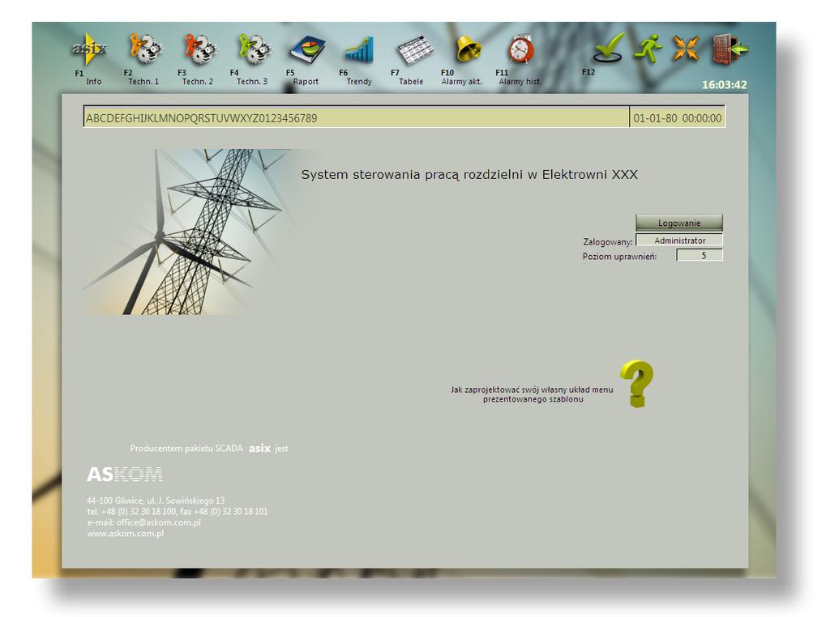The width and height of the screenshot is (830, 617).
Task: Open the Trendy bar chart icon
Action: (361, 49)
